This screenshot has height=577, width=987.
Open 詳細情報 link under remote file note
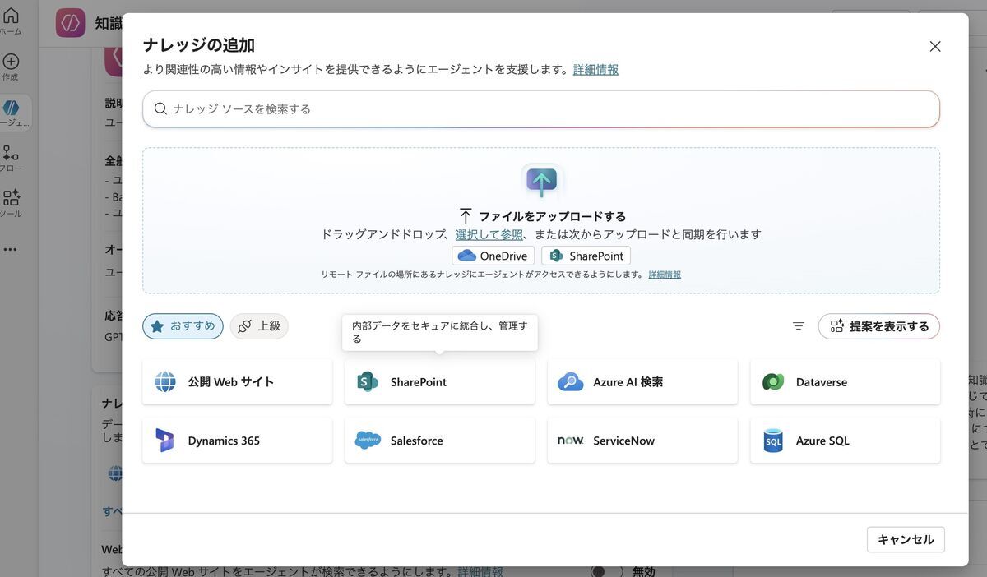[665, 275]
